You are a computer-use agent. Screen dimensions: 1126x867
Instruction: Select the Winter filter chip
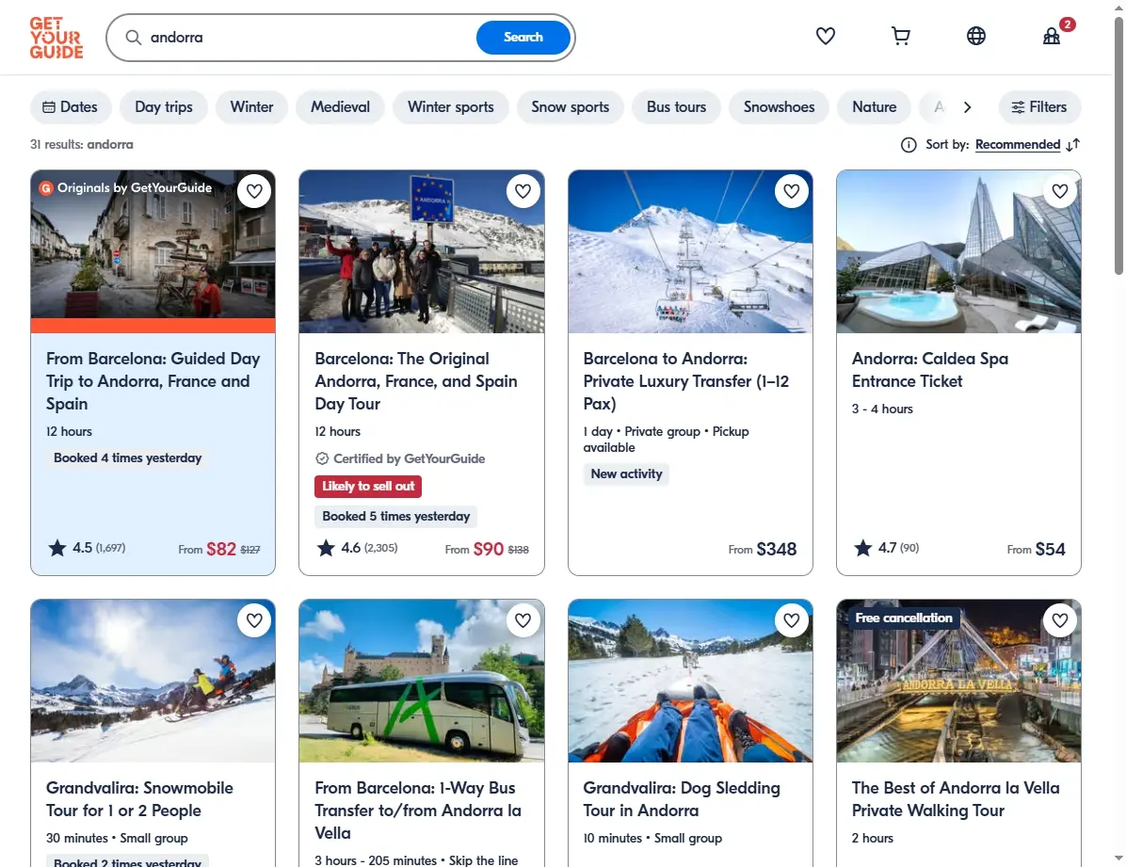[251, 107]
